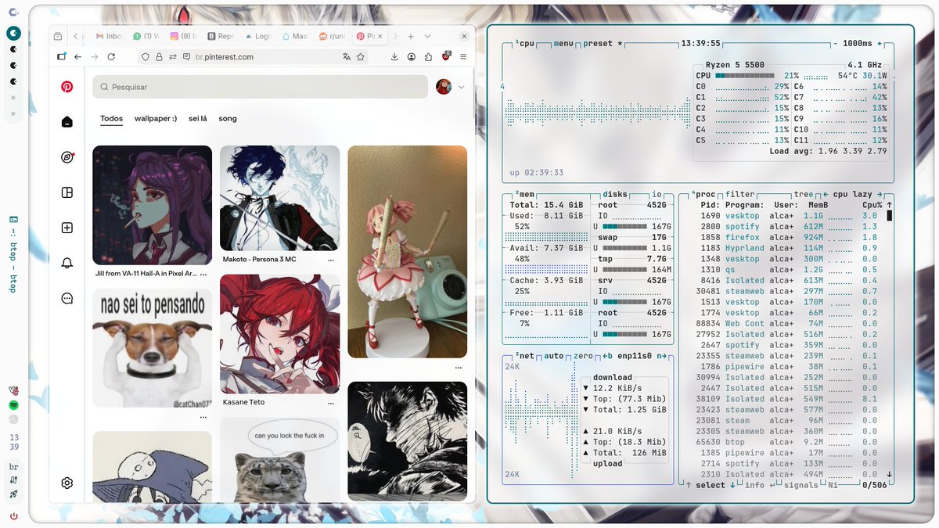
Task: Open the nao sei to pensando dog meme
Action: [x=152, y=348]
